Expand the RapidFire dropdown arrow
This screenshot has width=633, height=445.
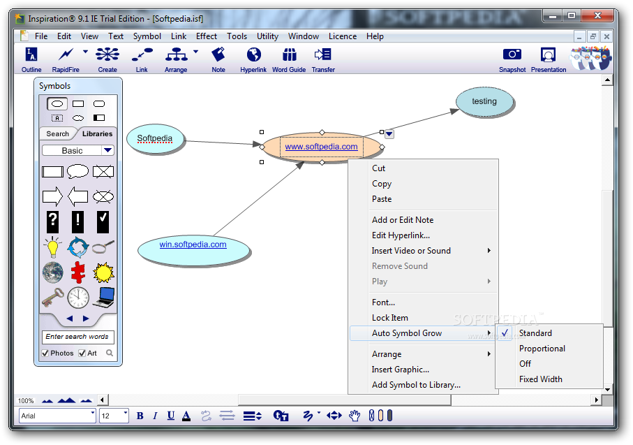(x=85, y=52)
